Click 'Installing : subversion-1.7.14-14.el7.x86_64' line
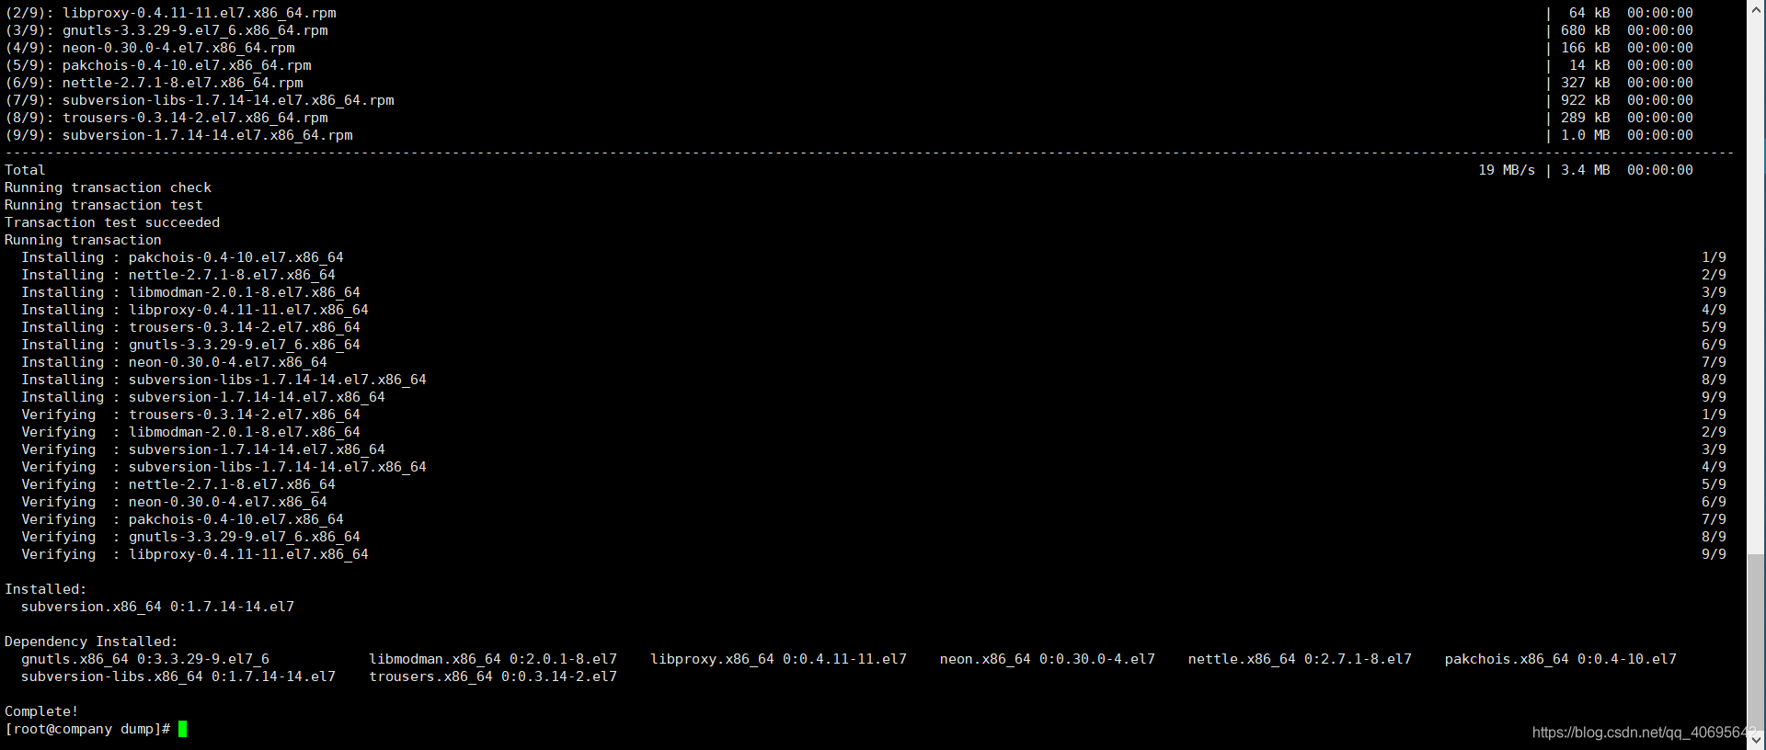This screenshot has height=750, width=1766. (203, 397)
